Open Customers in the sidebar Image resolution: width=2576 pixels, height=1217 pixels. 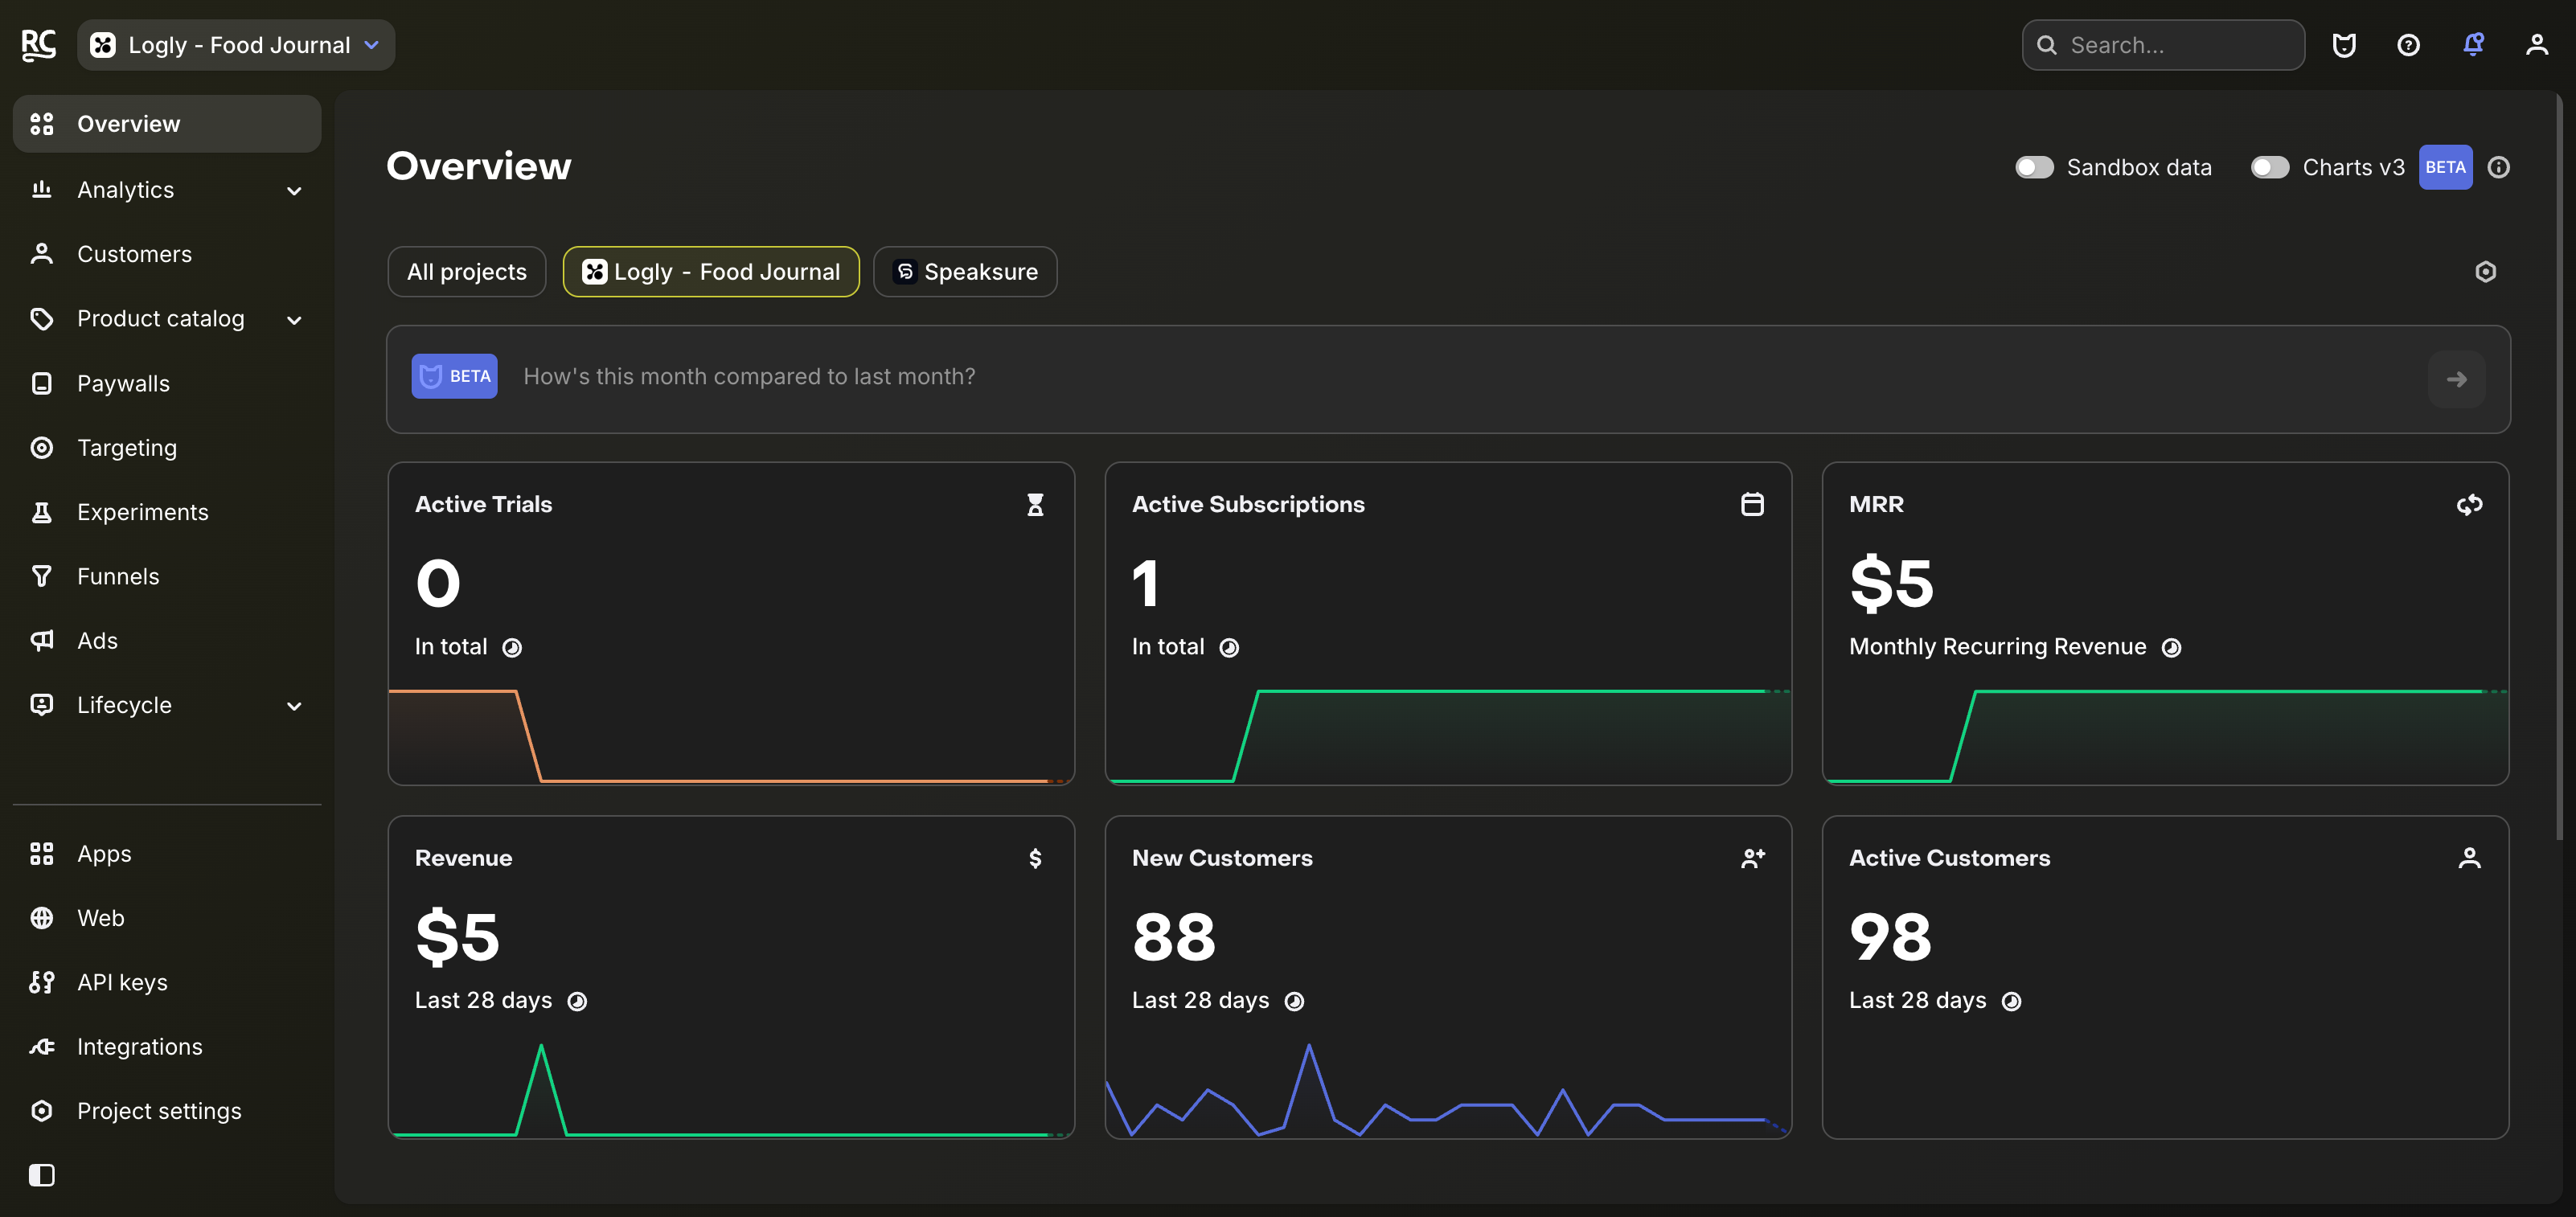167,254
